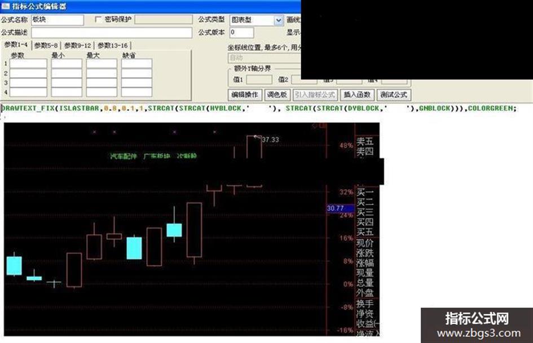
Task: Click the 0% axis label
Action: click(348, 284)
